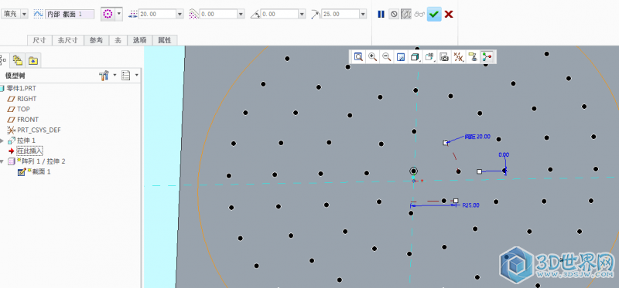Click the 内部 截面 1 sketch collector field
Image resolution: width=619 pixels, height=288 pixels.
point(70,14)
